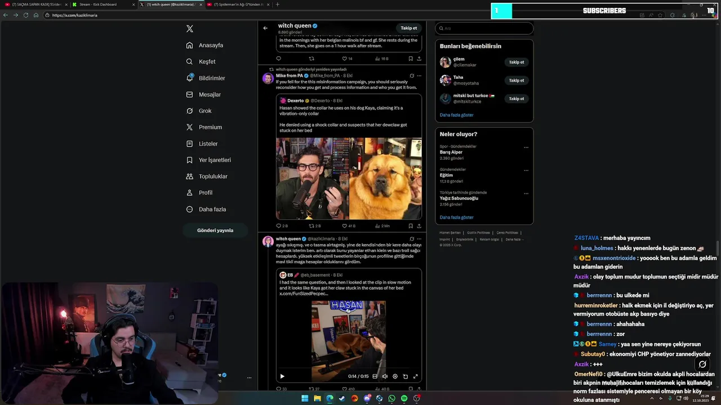Viewport: 721px width, 405px height.
Task: Open more options for Barış Alper trend
Action: coord(526,147)
